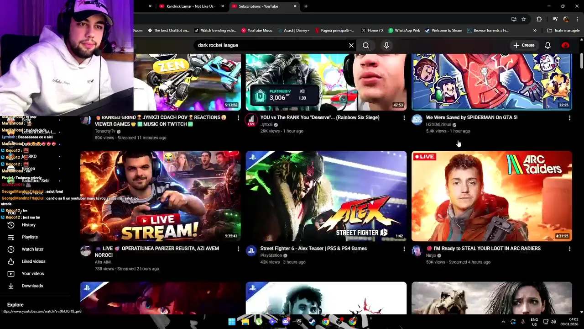Open Ninja's ARC Raiders live thumbnail
The width and height of the screenshot is (584, 329).
(x=491, y=196)
